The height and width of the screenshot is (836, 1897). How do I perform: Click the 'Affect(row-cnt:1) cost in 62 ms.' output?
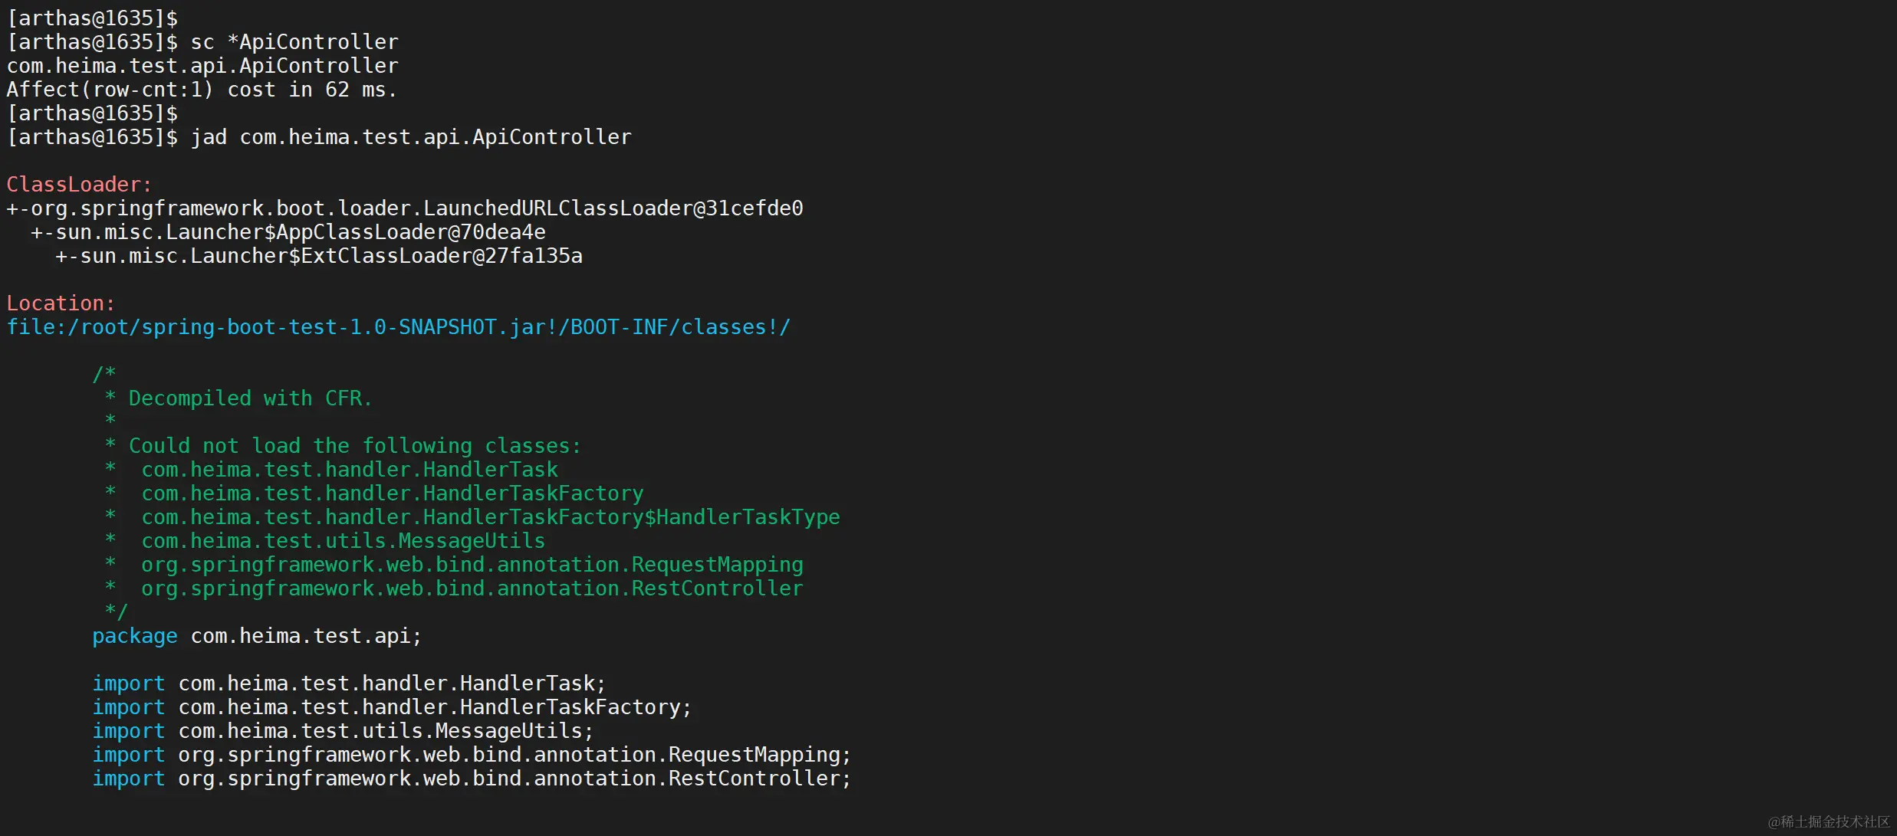202,90
